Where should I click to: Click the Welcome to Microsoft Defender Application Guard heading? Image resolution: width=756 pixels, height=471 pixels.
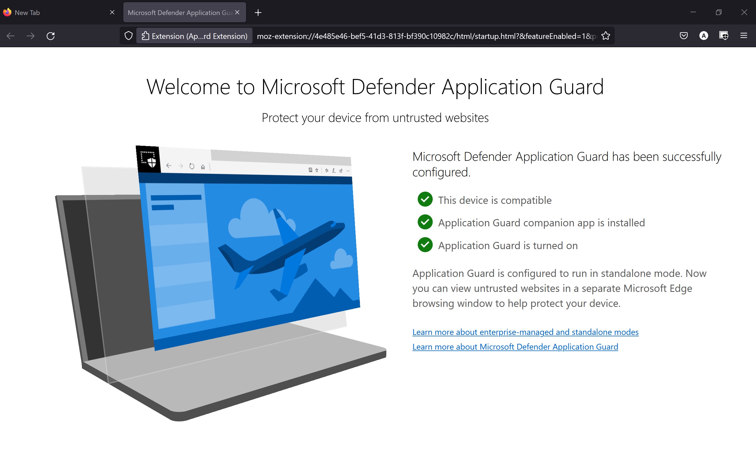(375, 87)
